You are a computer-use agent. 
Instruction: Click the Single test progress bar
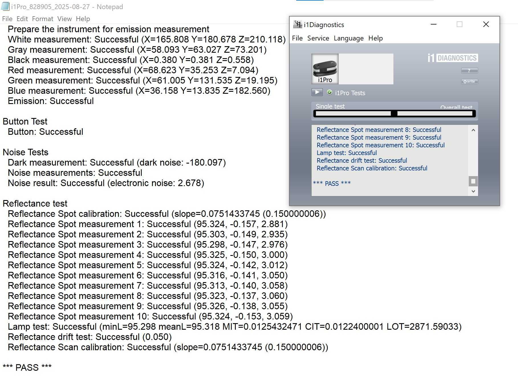pos(353,113)
